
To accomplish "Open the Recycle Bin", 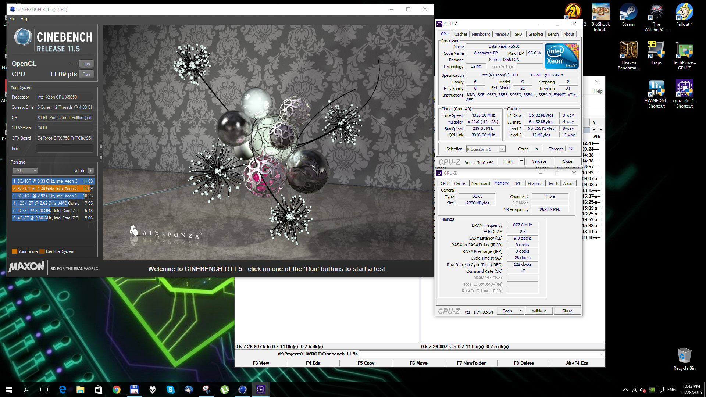I will point(684,359).
